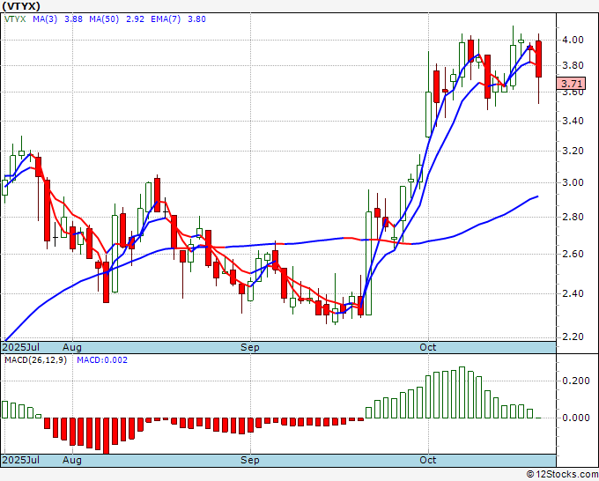
Task: Click Sep on the price chart axis
Action: pos(250,347)
